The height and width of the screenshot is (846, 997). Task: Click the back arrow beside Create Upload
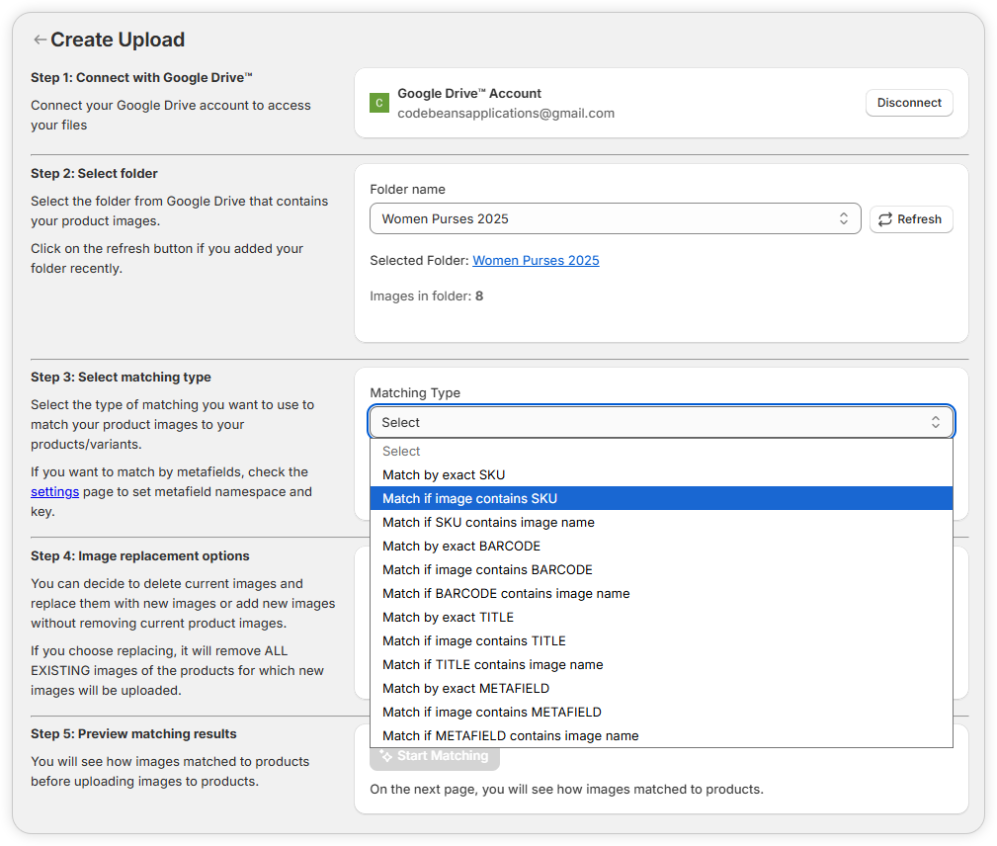tap(40, 40)
